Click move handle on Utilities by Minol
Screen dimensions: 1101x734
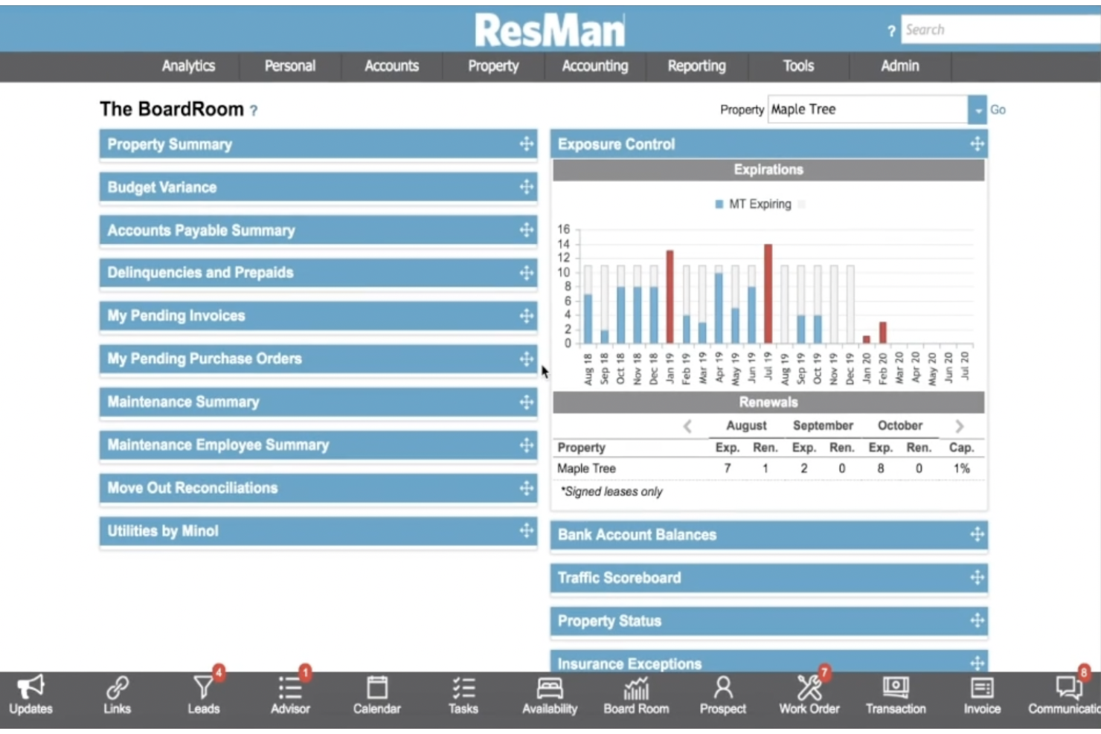527,531
